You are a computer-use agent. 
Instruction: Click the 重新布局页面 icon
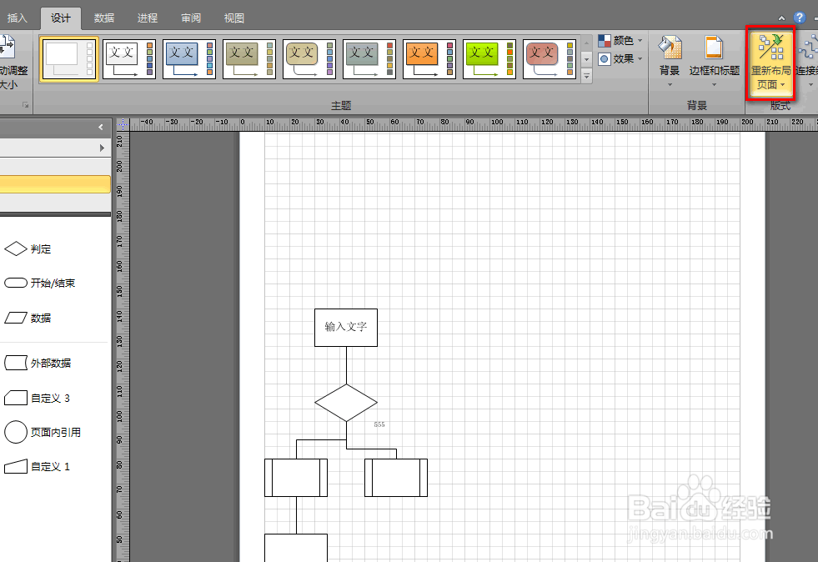coord(770,48)
